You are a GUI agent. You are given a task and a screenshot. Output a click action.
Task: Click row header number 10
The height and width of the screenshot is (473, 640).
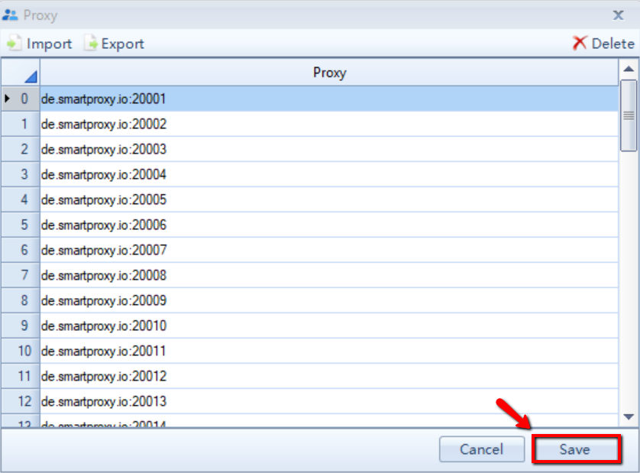(x=21, y=351)
